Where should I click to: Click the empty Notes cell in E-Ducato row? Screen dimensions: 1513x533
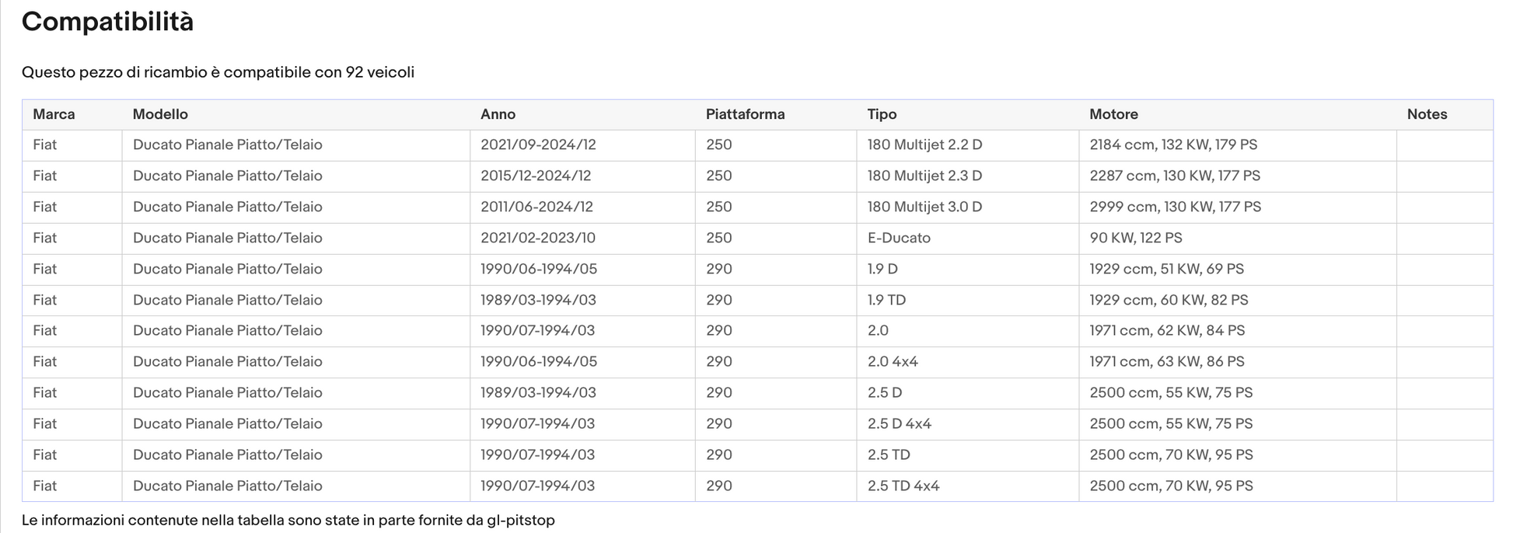click(x=1445, y=239)
